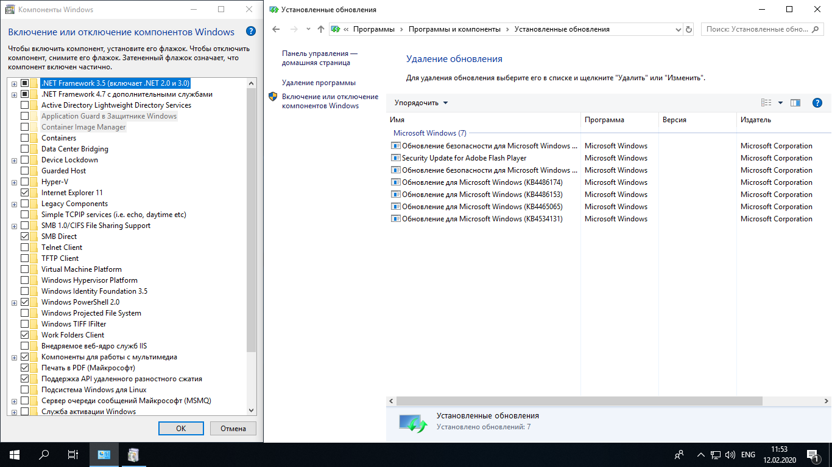Click the Программы breadcrumb
The height and width of the screenshot is (467, 832).
click(373, 29)
